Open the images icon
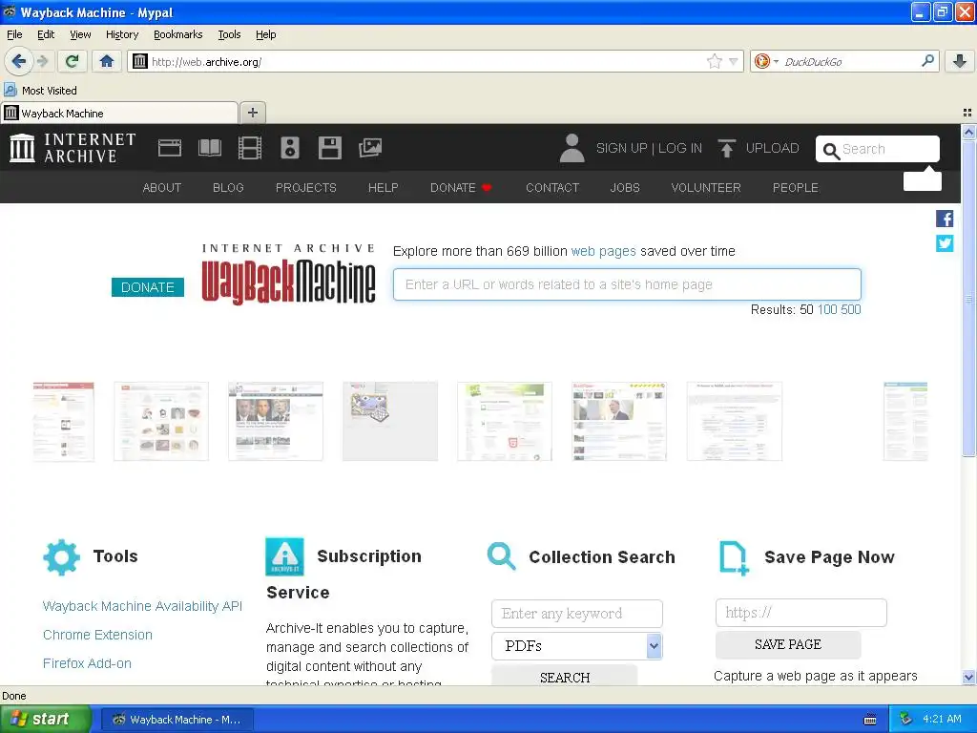 click(370, 148)
